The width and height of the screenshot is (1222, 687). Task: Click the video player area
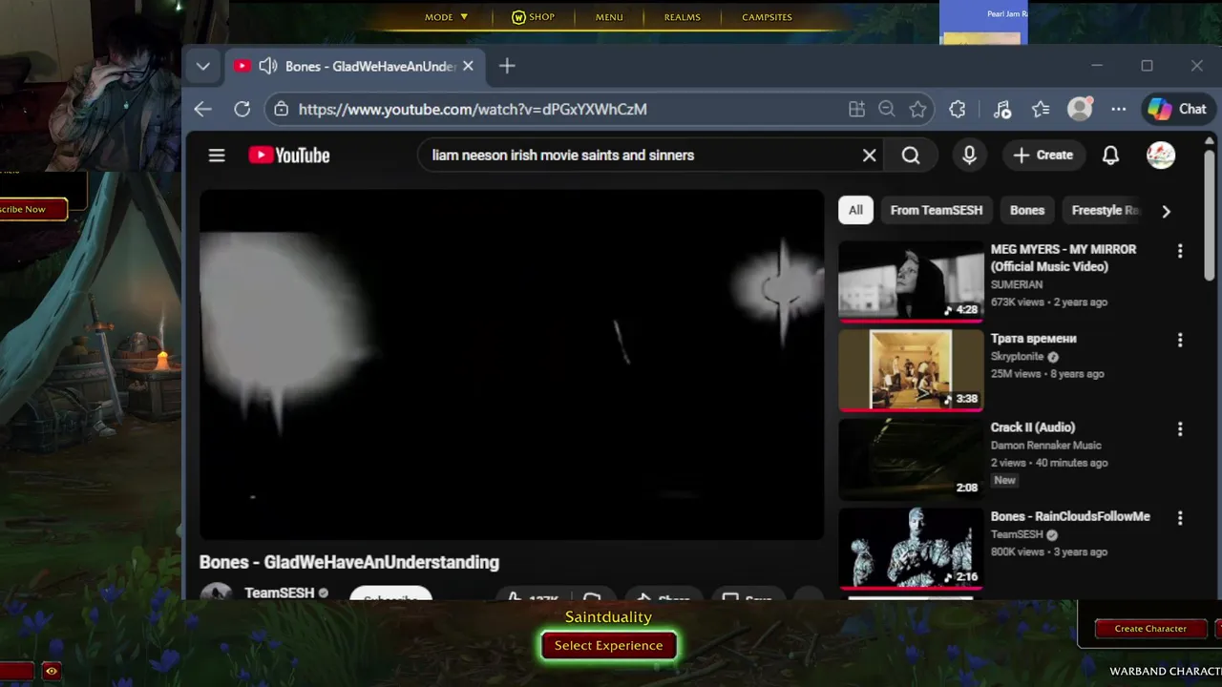tap(512, 364)
